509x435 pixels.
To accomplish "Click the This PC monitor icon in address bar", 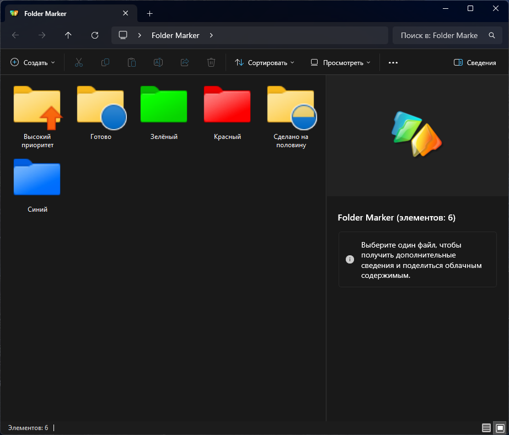I will click(x=123, y=35).
